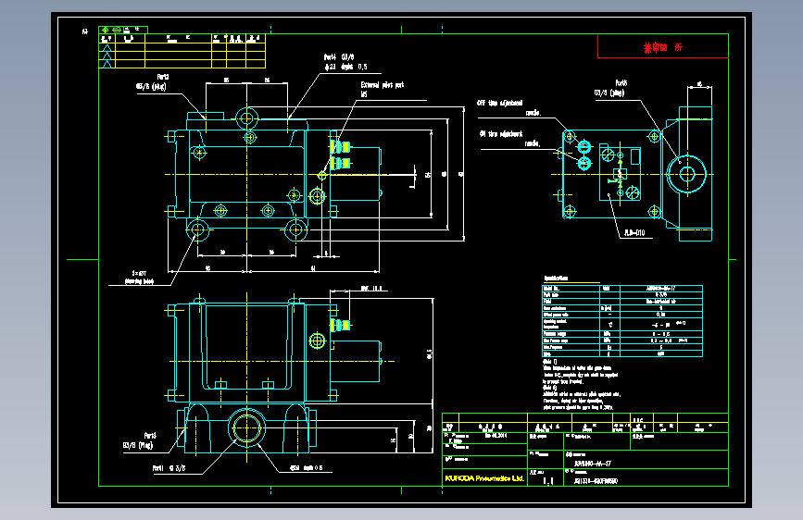
Task: Click the 'Port2 G3/8 (plug)' callout text
Action: 151,82
